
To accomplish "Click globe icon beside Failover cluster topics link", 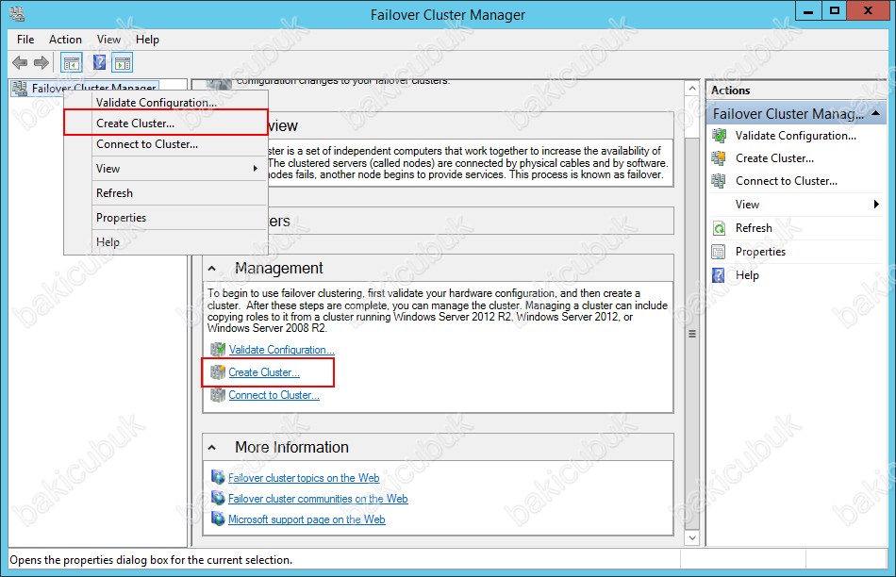I will point(218,477).
